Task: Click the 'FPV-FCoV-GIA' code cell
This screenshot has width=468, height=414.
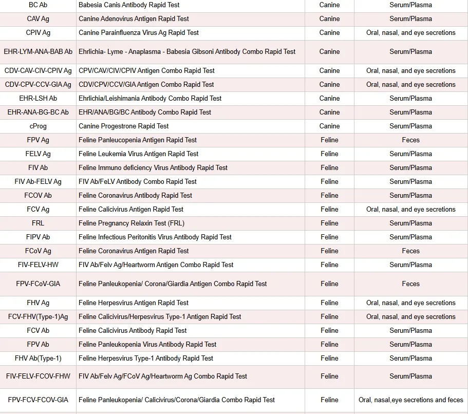Action: [x=38, y=284]
